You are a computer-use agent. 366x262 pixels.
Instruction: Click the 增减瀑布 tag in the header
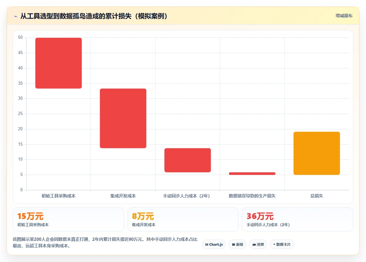(x=344, y=16)
